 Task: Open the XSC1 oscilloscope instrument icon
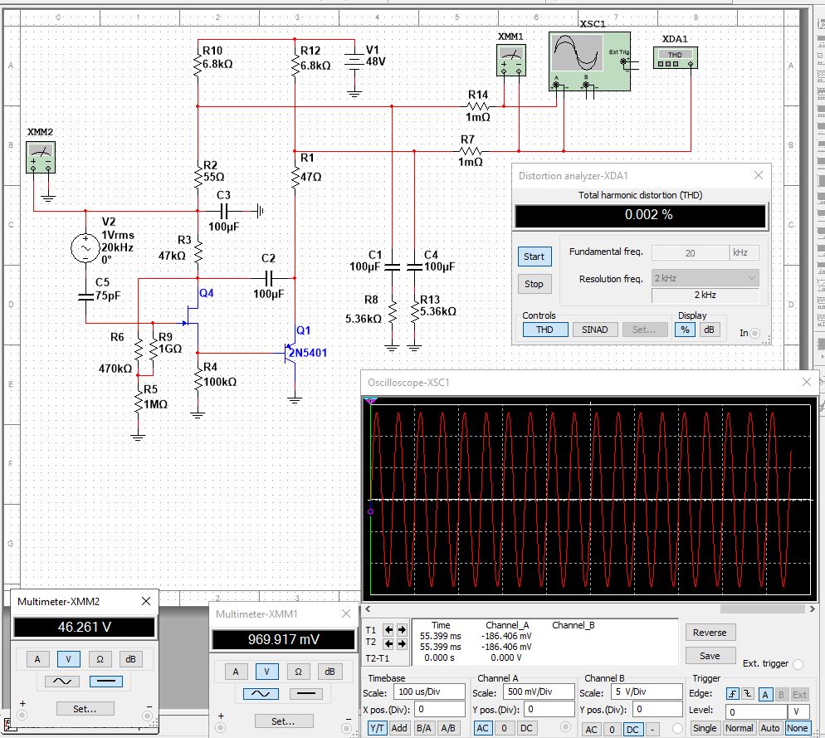(588, 58)
